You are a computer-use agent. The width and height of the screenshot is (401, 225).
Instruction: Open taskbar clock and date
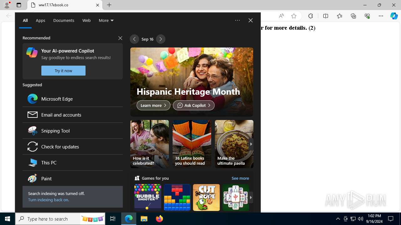click(x=374, y=219)
